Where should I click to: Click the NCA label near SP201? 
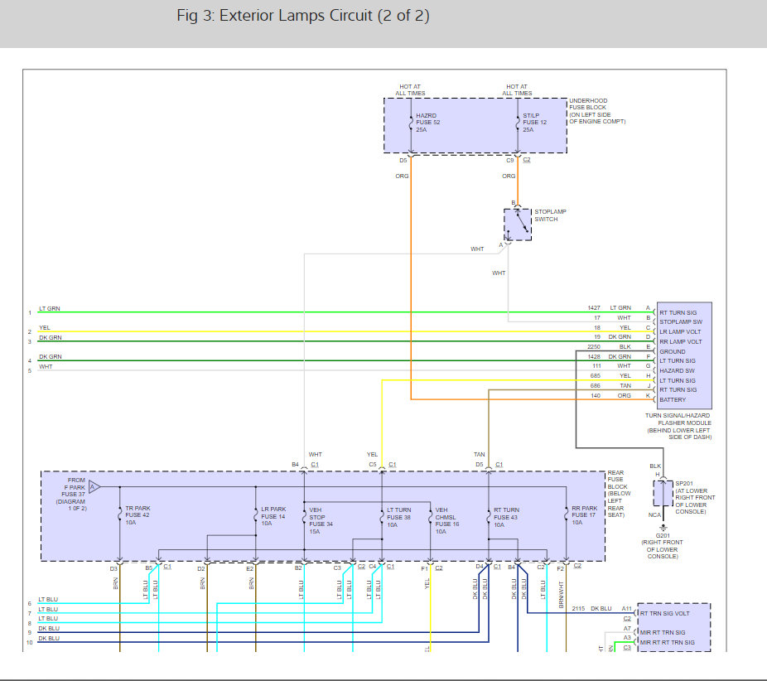coord(654,514)
